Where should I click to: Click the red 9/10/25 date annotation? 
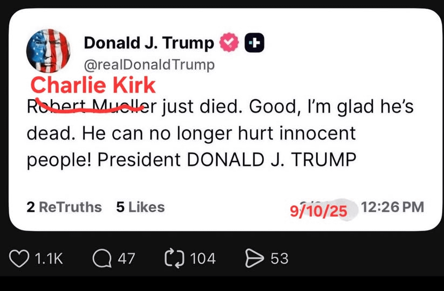pyautogui.click(x=319, y=211)
